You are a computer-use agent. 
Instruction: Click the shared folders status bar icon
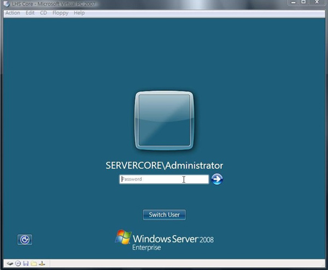click(34, 263)
